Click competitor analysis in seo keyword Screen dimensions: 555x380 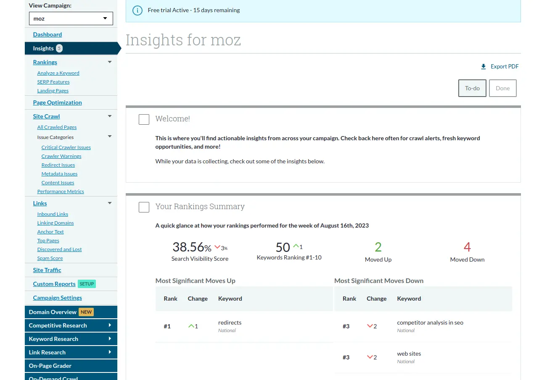pos(430,322)
